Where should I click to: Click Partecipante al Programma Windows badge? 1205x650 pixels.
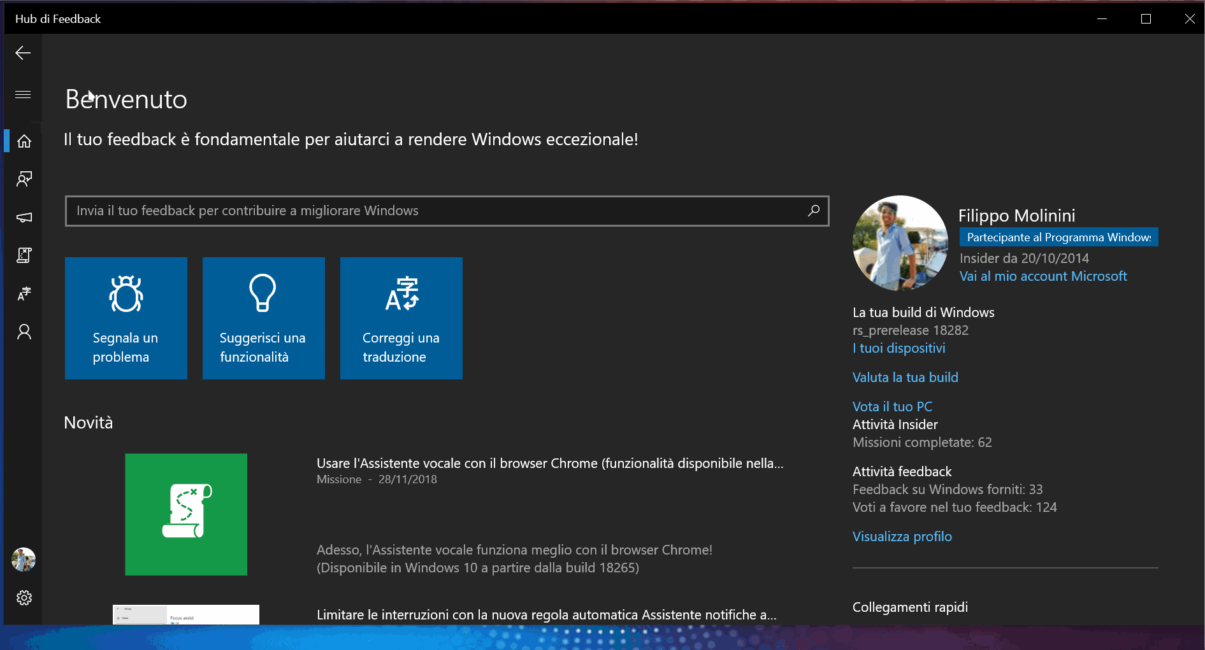click(1059, 237)
